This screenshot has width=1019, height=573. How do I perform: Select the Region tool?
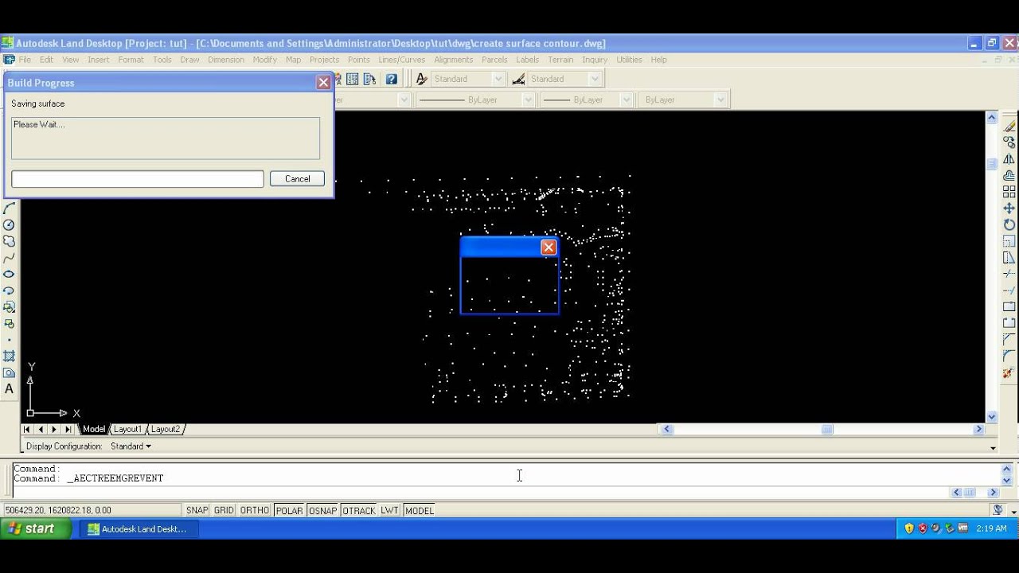(x=10, y=372)
